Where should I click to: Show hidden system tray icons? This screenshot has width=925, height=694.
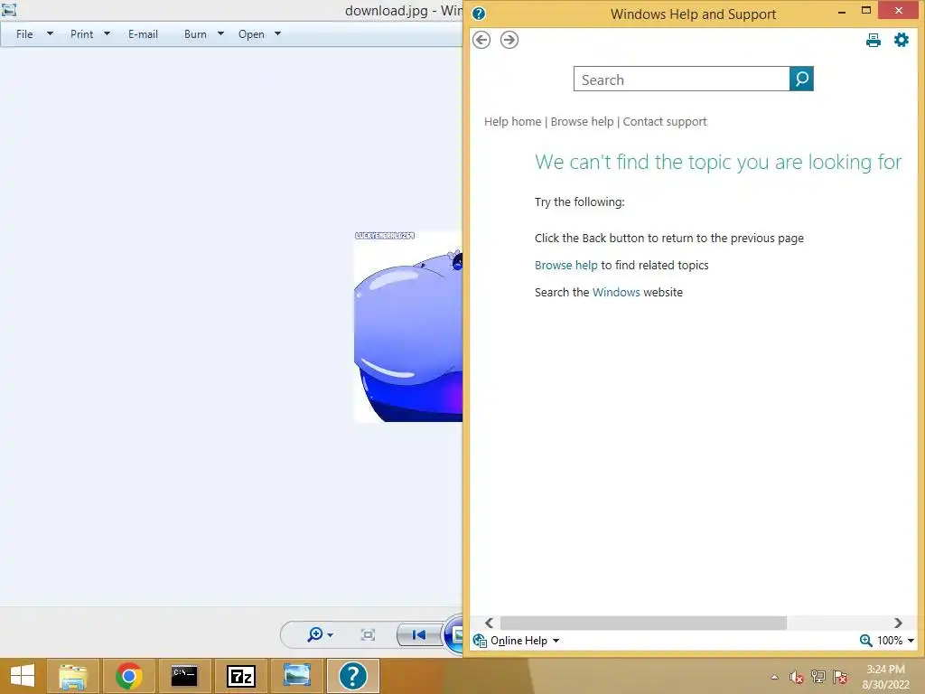[774, 677]
